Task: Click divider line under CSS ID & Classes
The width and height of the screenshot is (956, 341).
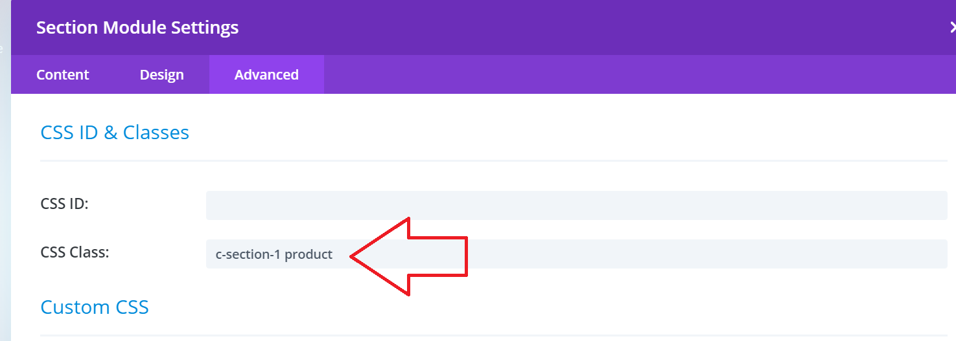Action: click(x=494, y=160)
